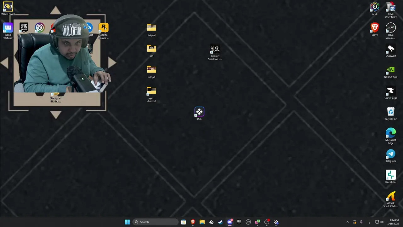Open OBS Studio icon with red dot
The height and width of the screenshot is (227, 403).
(x=267, y=222)
